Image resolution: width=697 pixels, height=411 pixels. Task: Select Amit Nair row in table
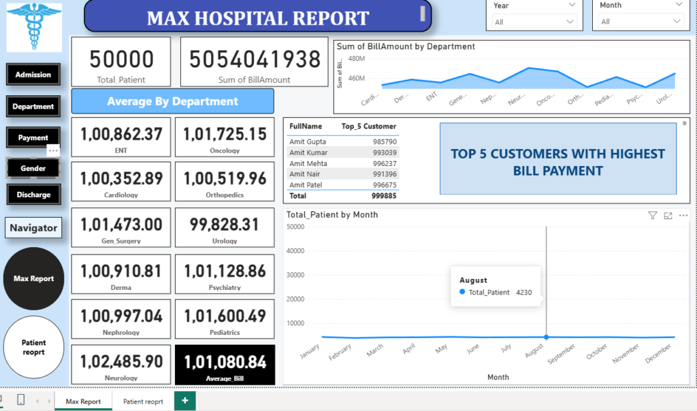[x=343, y=174]
